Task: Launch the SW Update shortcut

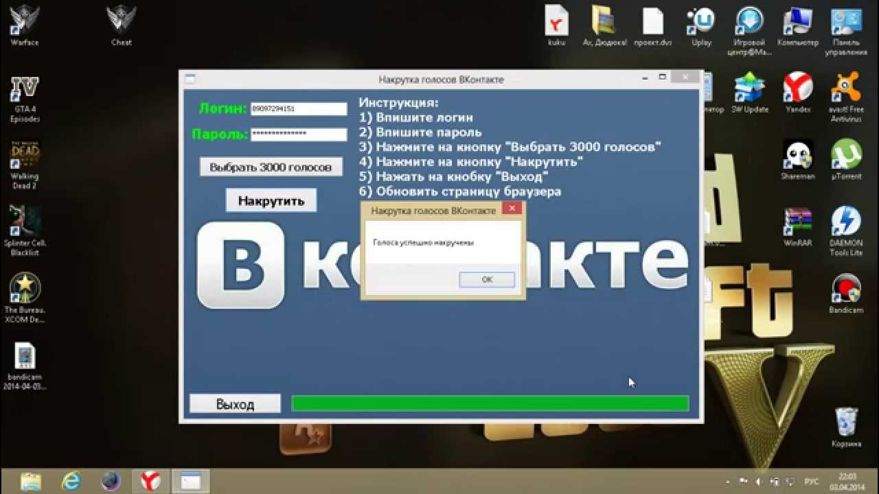Action: coord(750,92)
